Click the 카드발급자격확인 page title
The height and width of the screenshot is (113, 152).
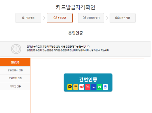75,7
